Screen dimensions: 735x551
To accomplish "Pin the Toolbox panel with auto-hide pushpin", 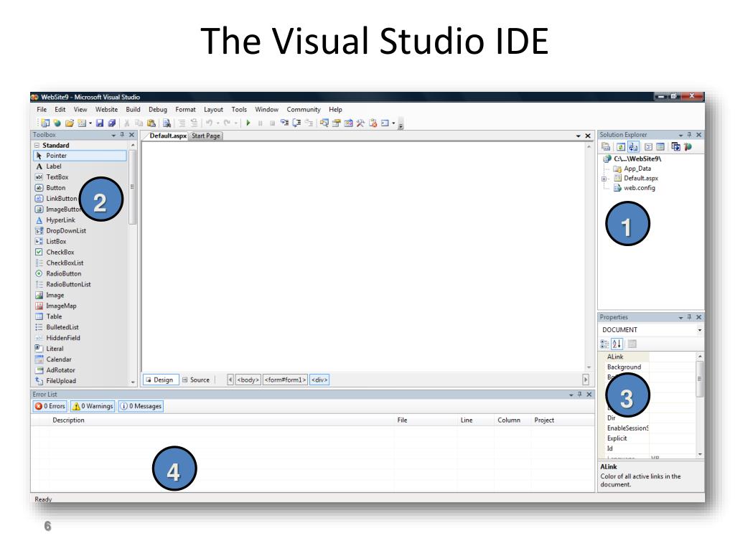I will (x=122, y=134).
